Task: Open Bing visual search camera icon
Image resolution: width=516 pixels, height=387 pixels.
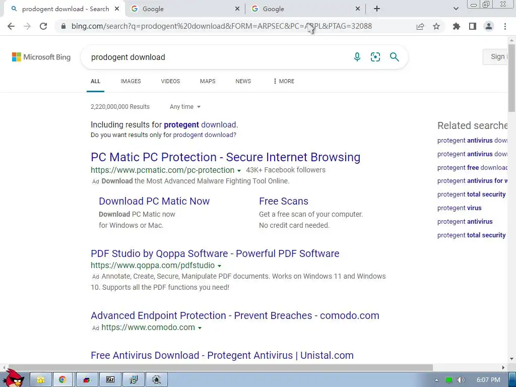Action: pyautogui.click(x=375, y=57)
